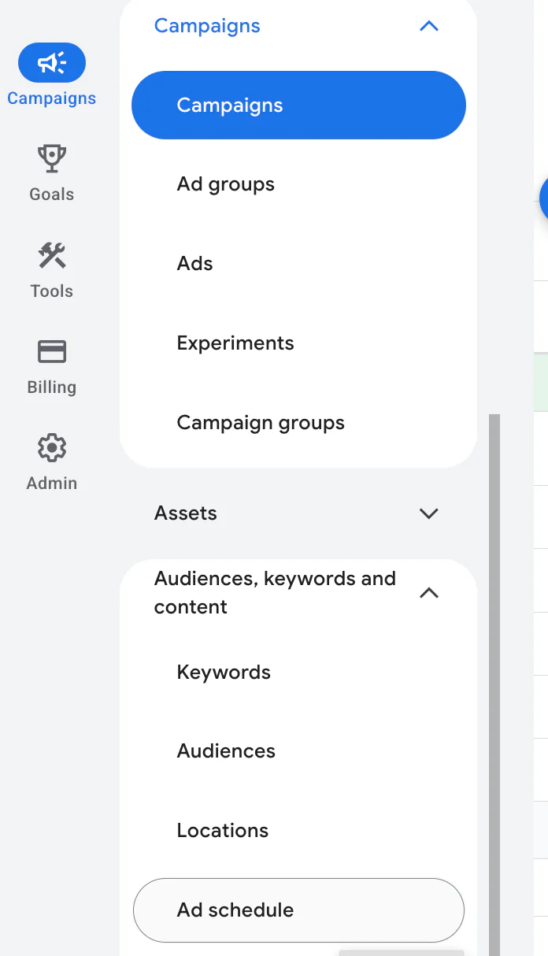Open the Locations page
The height and width of the screenshot is (956, 548).
click(x=223, y=831)
